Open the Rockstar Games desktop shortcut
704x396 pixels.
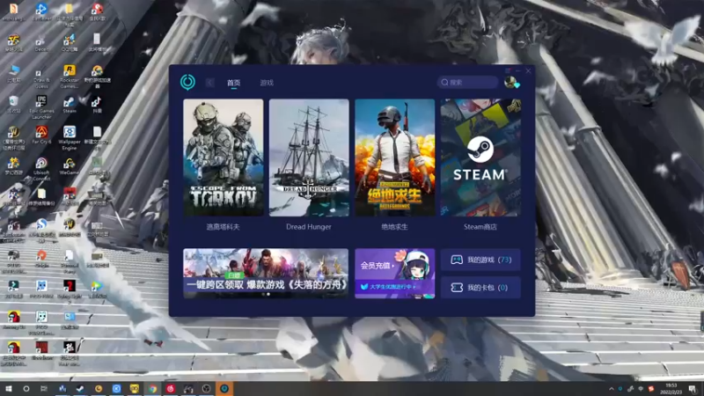click(x=70, y=76)
